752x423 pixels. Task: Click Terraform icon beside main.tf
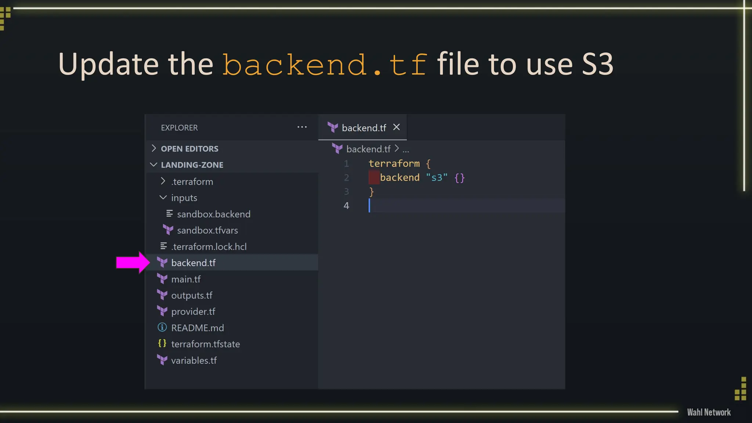[162, 279]
